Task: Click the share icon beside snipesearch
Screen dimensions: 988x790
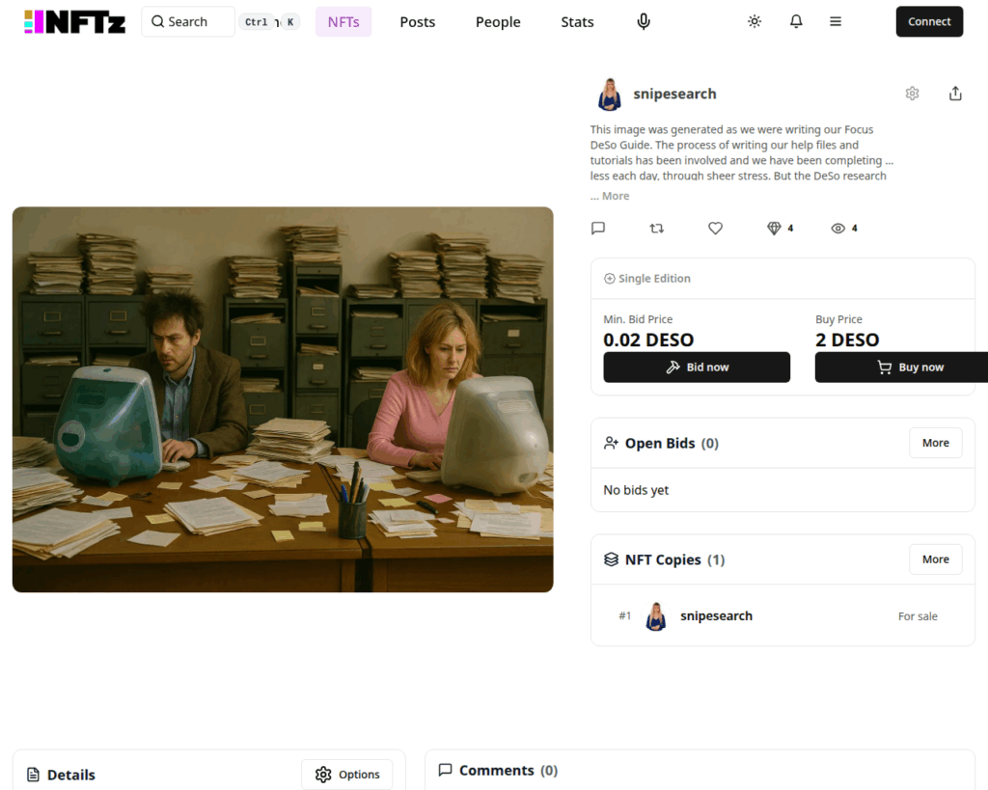Action: [955, 94]
